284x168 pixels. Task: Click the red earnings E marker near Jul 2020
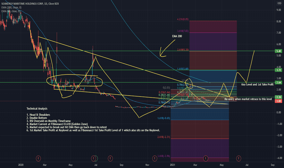[x=94, y=158]
